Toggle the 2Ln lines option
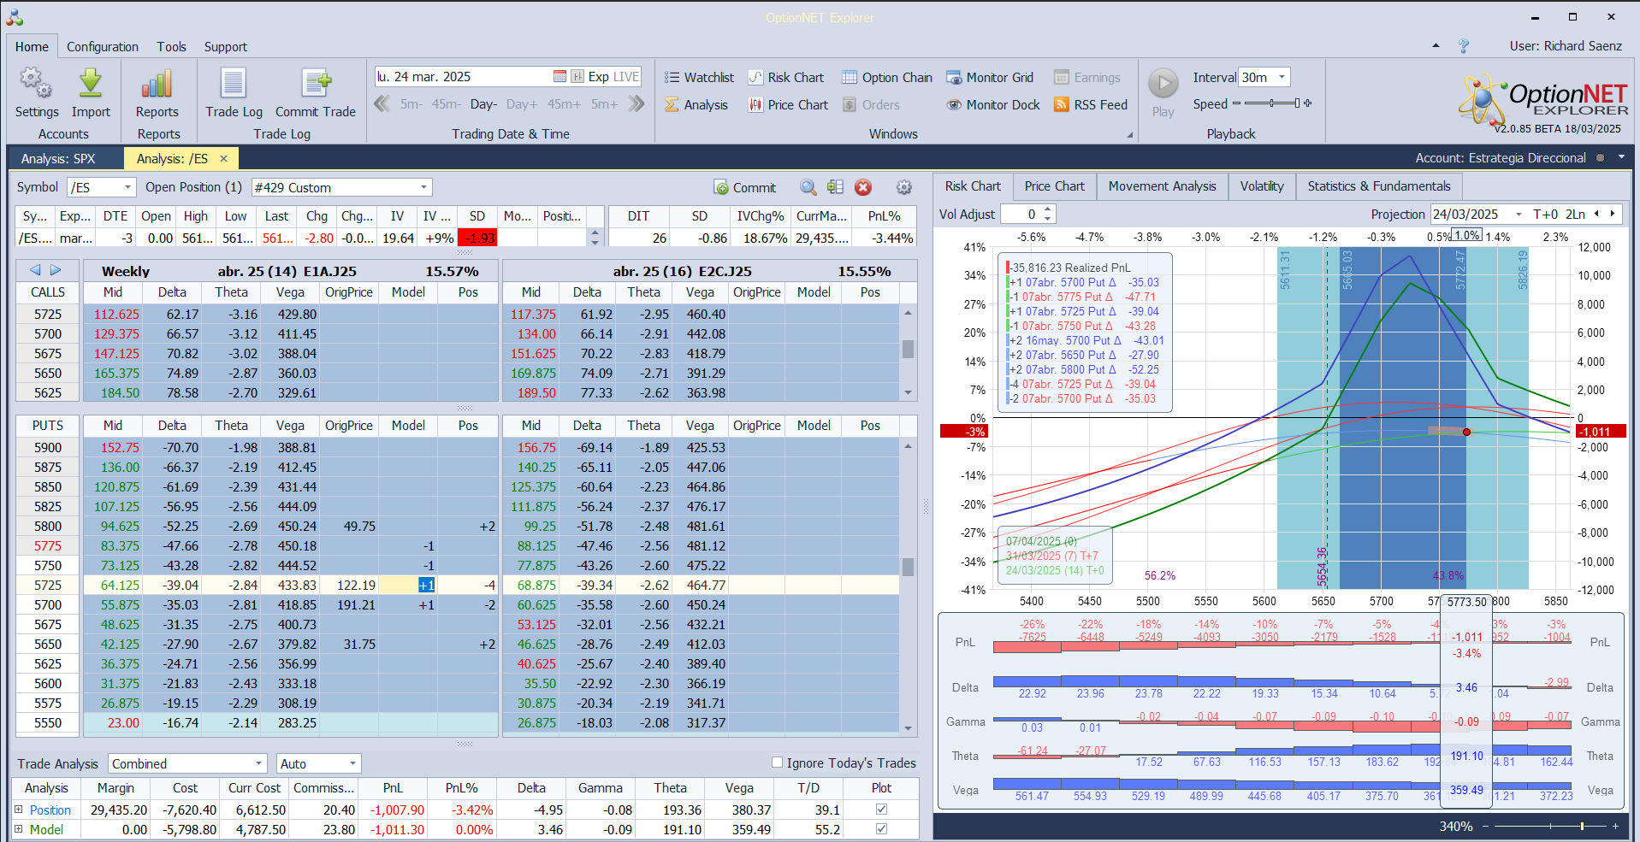The height and width of the screenshot is (842, 1640). tap(1576, 214)
